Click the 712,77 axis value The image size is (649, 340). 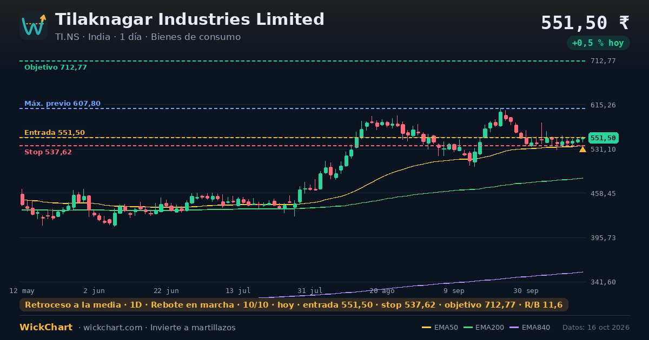(603, 61)
